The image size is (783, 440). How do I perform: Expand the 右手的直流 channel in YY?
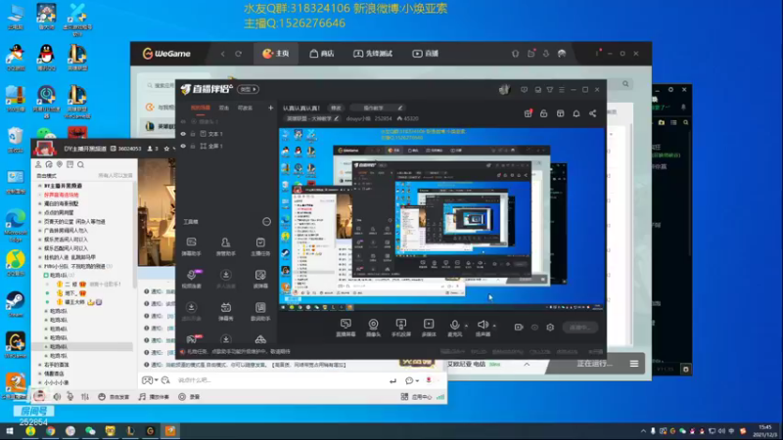click(x=40, y=365)
